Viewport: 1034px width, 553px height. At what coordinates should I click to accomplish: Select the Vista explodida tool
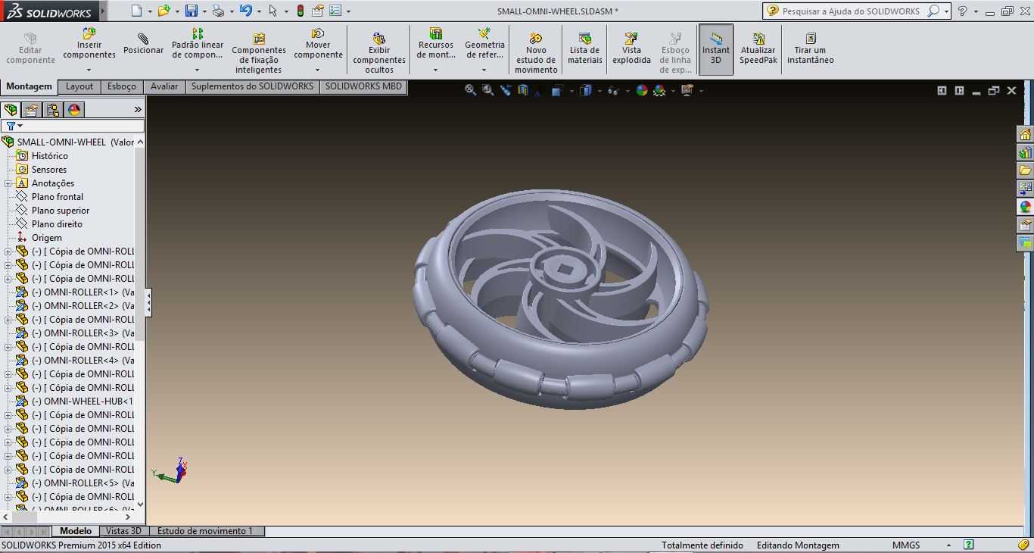point(631,48)
